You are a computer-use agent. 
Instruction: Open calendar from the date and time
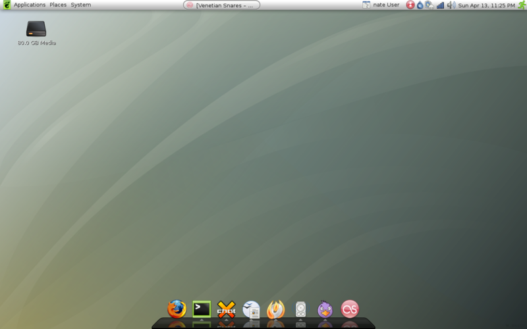[486, 5]
